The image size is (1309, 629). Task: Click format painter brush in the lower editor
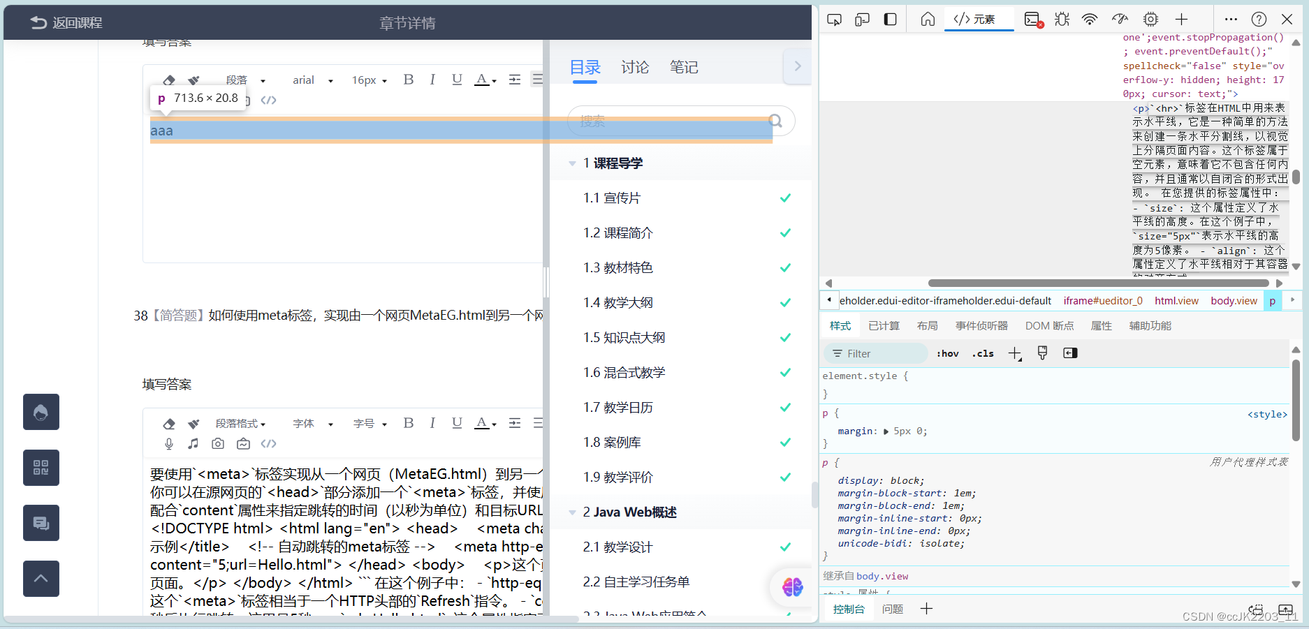click(193, 424)
